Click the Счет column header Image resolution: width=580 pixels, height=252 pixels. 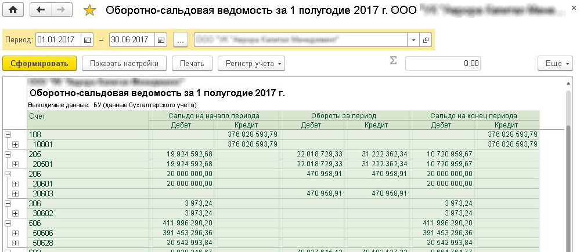click(88, 120)
